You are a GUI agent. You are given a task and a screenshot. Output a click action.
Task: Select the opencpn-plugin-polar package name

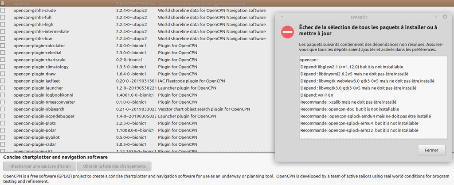pyautogui.click(x=35, y=130)
